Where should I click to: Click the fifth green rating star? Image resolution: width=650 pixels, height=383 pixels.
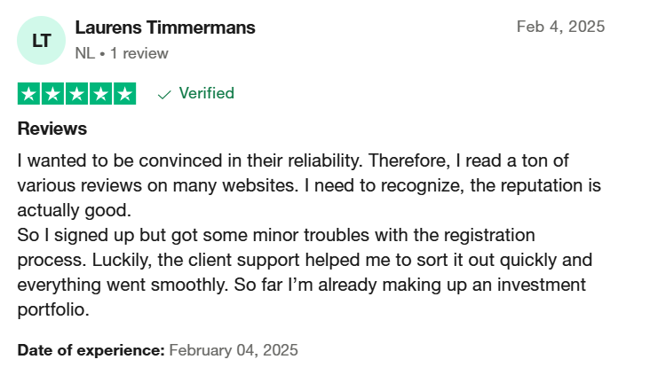125,94
